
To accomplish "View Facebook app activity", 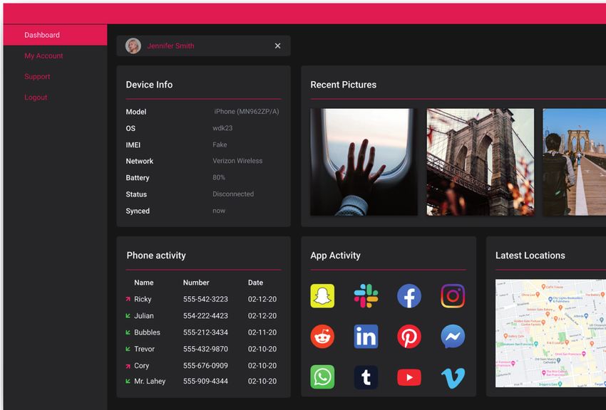I will coord(409,296).
